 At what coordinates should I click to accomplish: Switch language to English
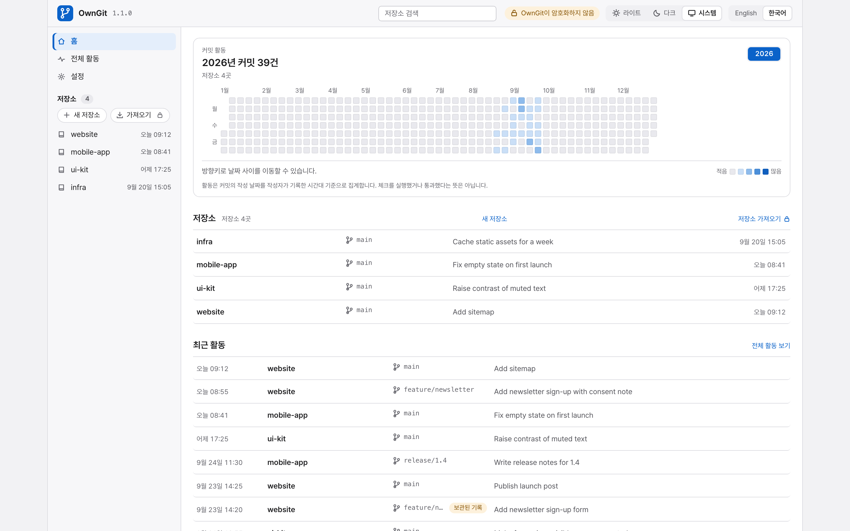click(746, 13)
